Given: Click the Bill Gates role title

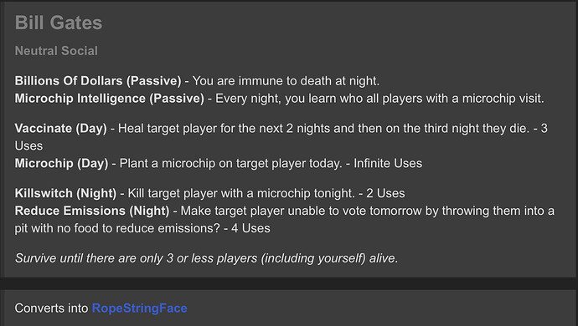Looking at the screenshot, I should (59, 23).
